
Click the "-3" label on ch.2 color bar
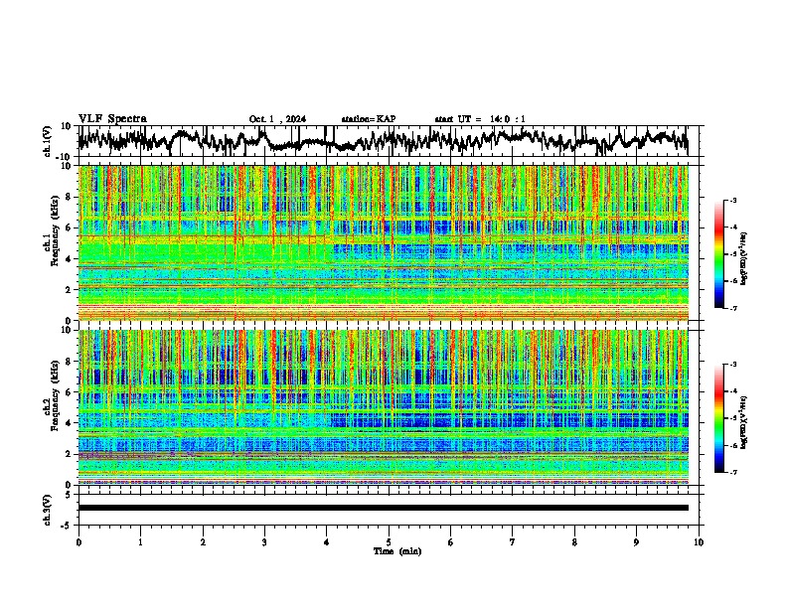click(732, 365)
